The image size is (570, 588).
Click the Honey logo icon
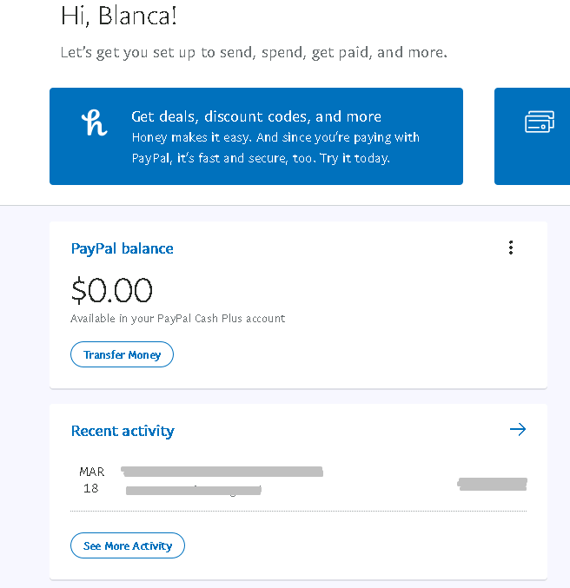pos(94,123)
